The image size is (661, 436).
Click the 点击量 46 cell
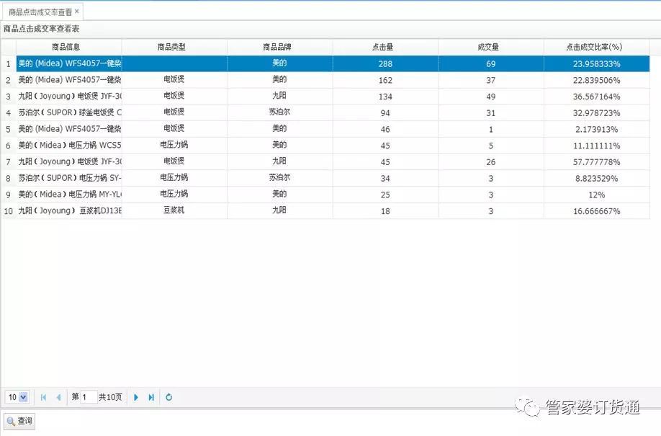[x=385, y=129]
